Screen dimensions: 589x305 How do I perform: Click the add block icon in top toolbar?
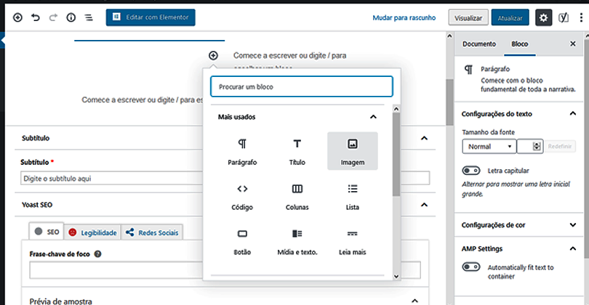pyautogui.click(x=17, y=17)
